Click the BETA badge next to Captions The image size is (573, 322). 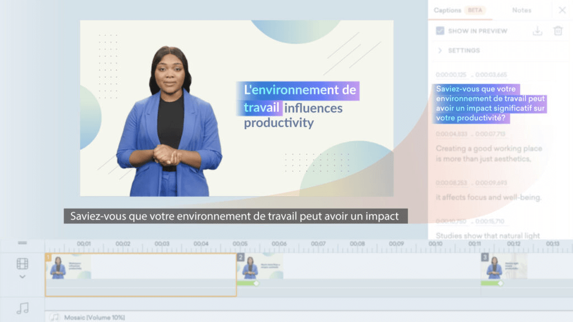tap(474, 10)
